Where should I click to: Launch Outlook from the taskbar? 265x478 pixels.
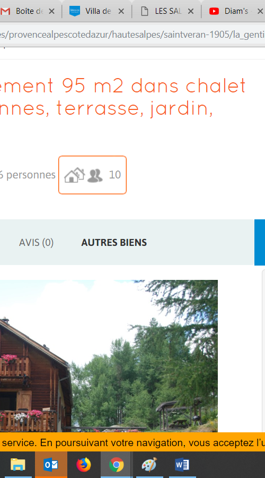pyautogui.click(x=51, y=465)
